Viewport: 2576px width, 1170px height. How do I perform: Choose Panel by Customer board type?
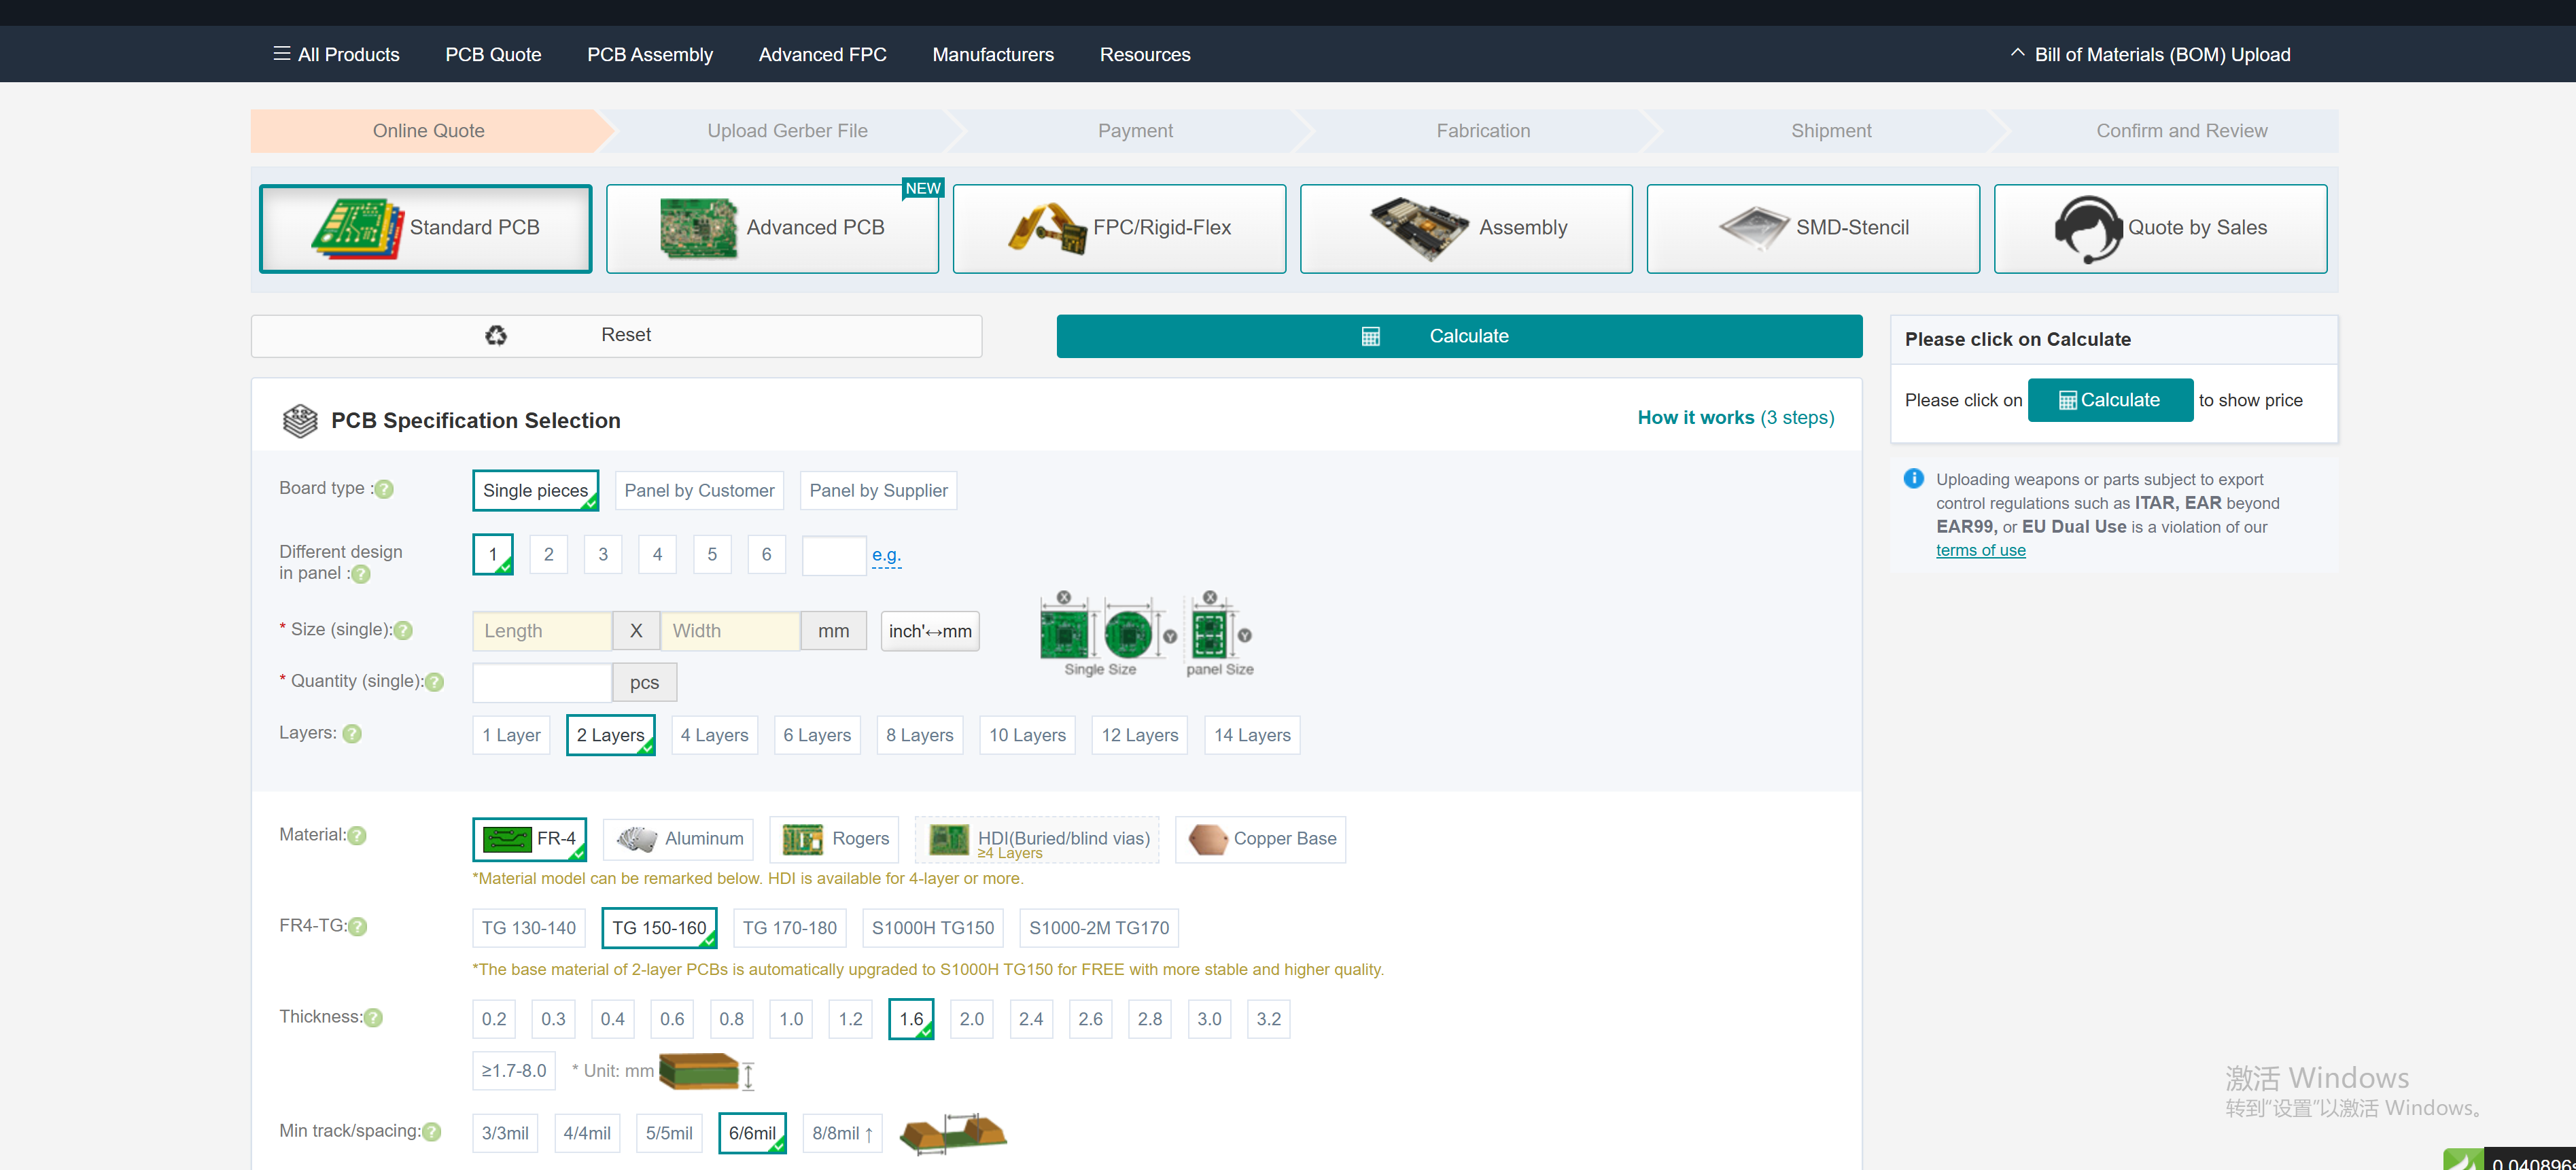click(x=699, y=491)
